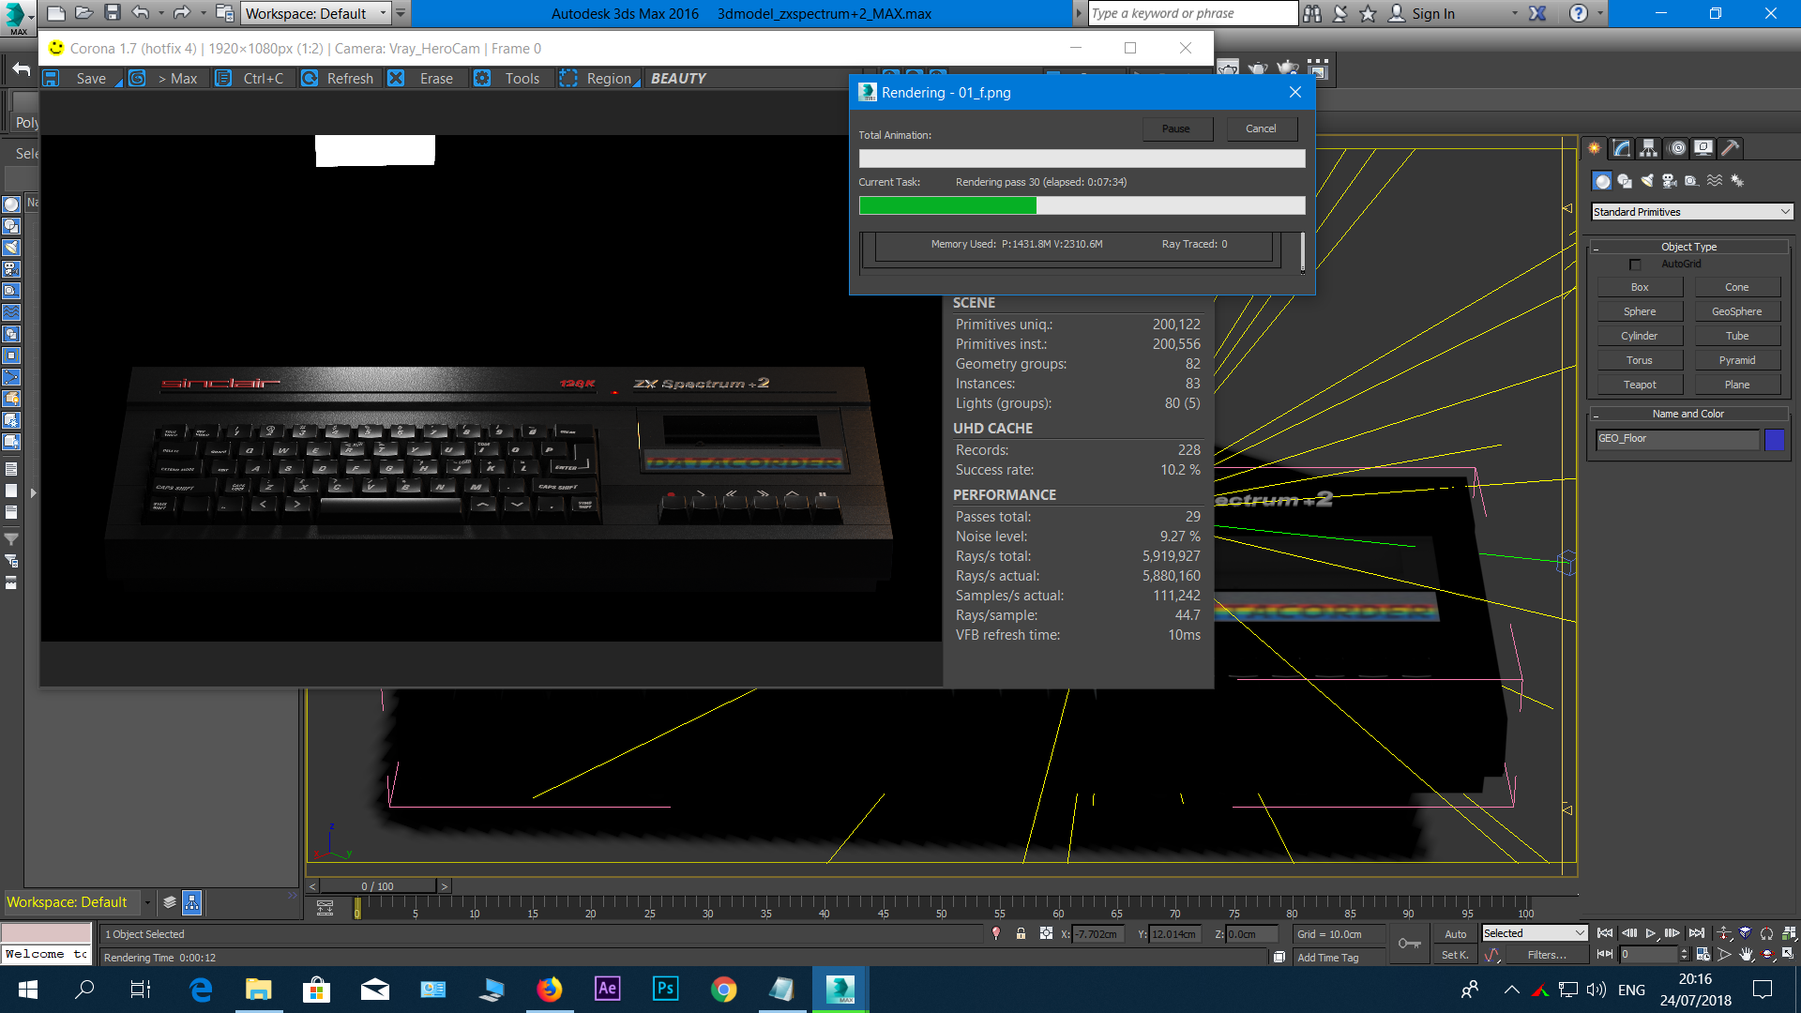The height and width of the screenshot is (1013, 1801).
Task: Toggle Absolute/Offset transform type-in mode
Action: pos(1046,933)
